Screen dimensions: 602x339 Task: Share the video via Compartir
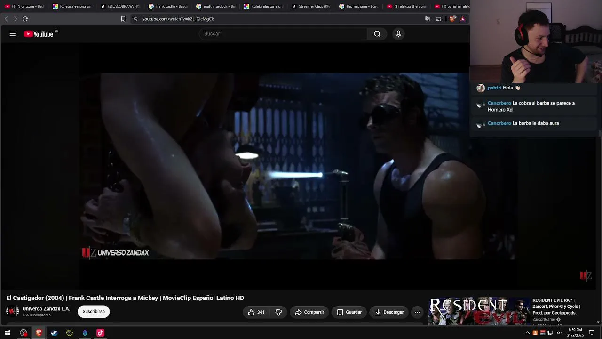pos(309,312)
